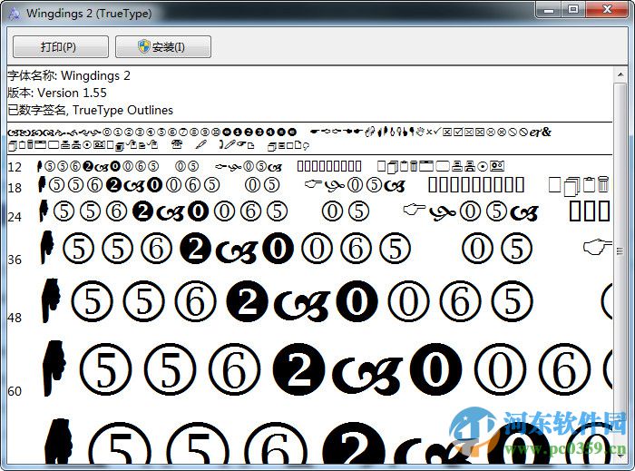Click the black circled 0 in the 48-point row
The image size is (635, 471).
(357, 301)
